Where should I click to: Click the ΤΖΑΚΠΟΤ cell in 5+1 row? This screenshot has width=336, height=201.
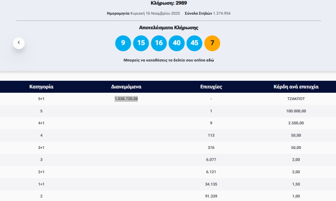(296, 99)
